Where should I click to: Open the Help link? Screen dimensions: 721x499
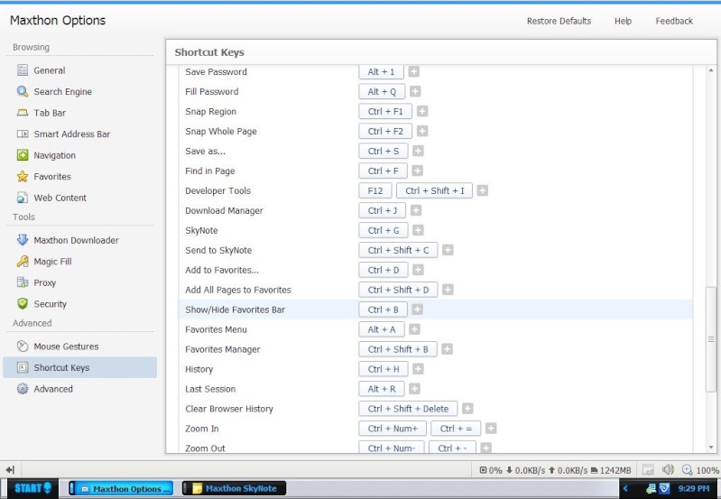point(623,21)
